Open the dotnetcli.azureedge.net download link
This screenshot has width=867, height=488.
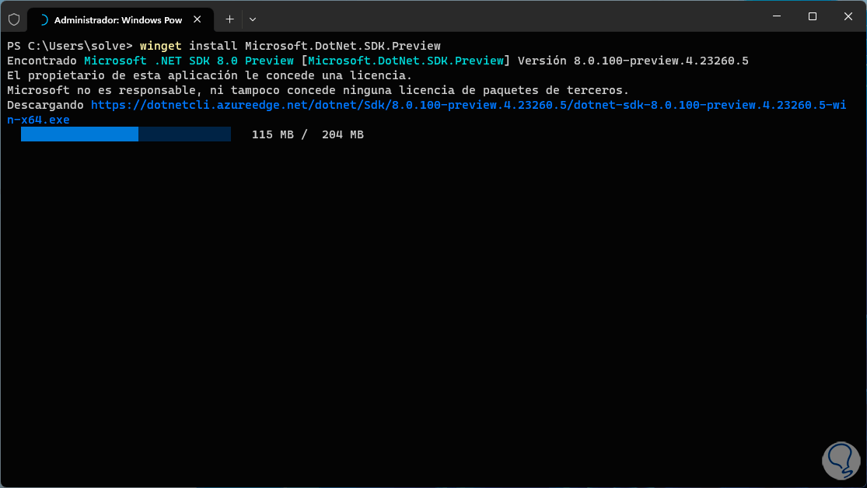coord(468,105)
